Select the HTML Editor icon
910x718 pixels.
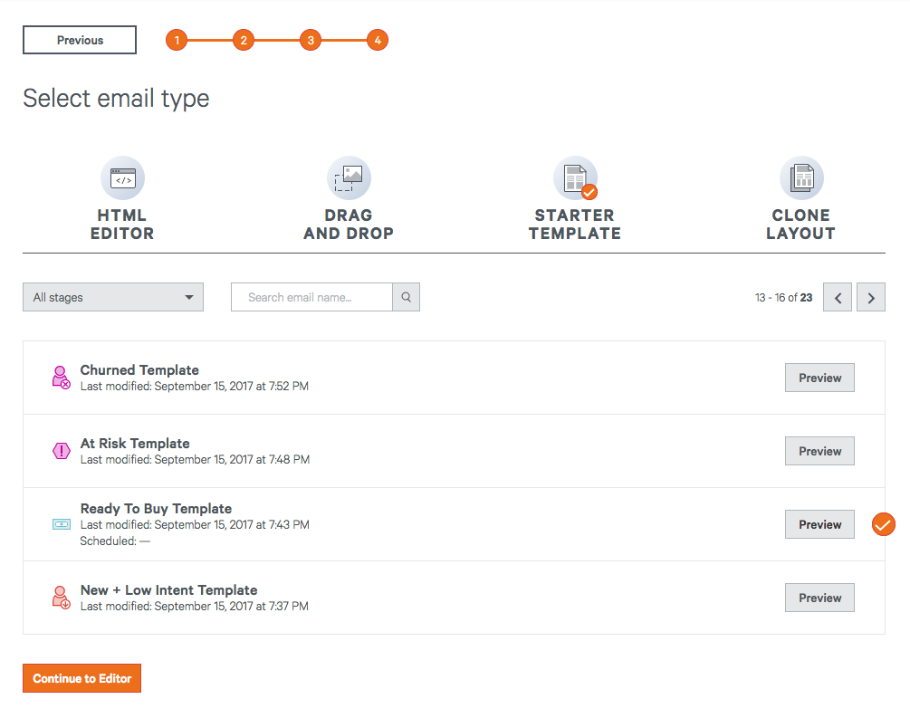(x=122, y=177)
